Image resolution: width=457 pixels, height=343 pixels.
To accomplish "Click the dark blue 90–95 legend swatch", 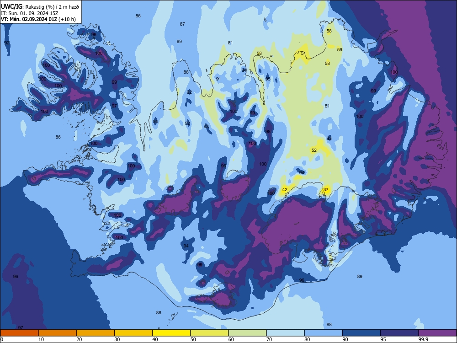I will point(361,333).
